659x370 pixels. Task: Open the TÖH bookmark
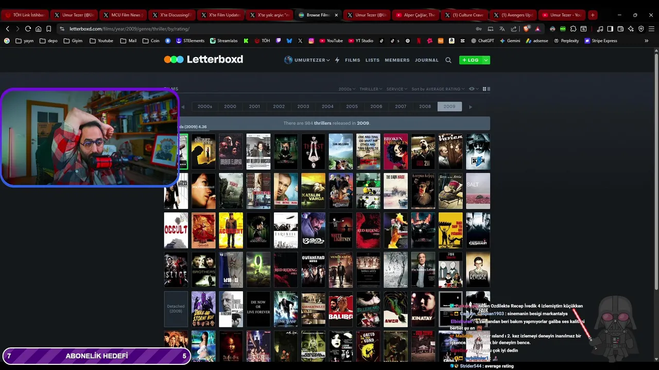[262, 41]
